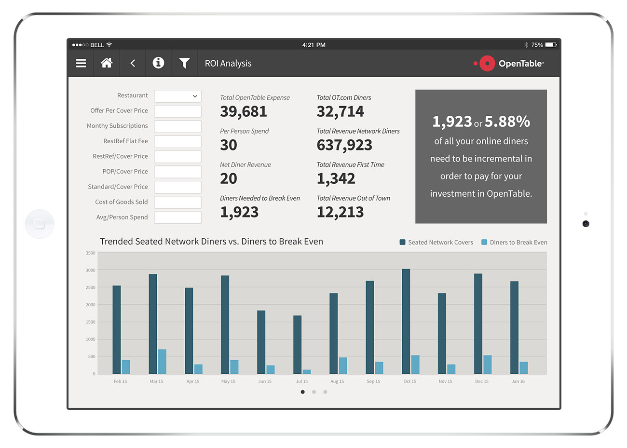Click the 1,342 Total Revenue First Time value
Viewport: 627px width, 448px height.
(x=336, y=178)
